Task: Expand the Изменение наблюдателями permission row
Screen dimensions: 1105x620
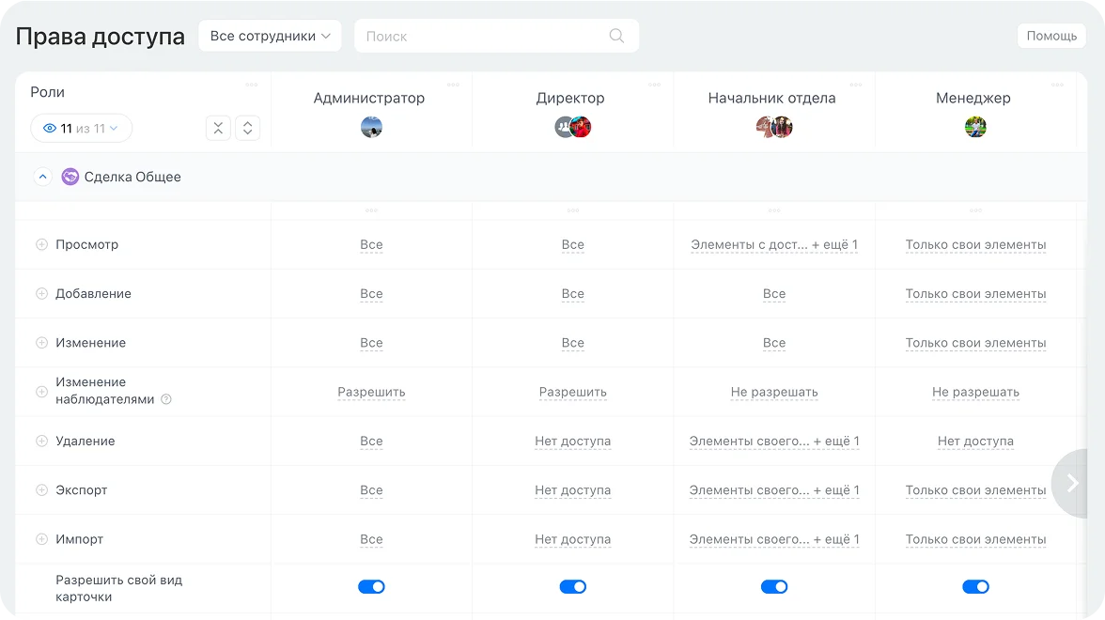Action: 41,392
